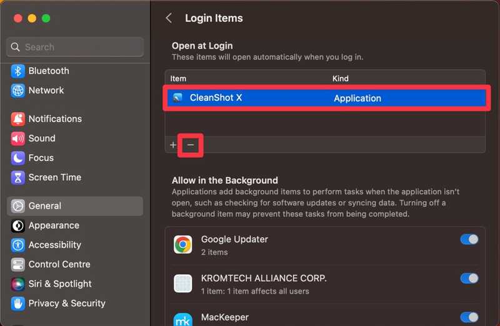Click the Item column header
This screenshot has height=326, width=500.
178,79
